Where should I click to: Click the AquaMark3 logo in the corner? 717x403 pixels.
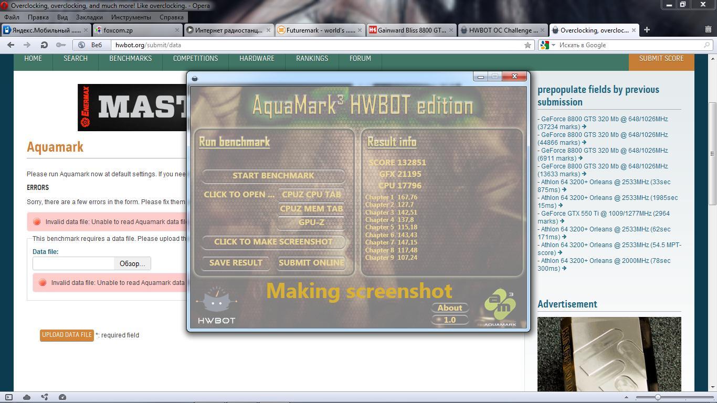500,307
